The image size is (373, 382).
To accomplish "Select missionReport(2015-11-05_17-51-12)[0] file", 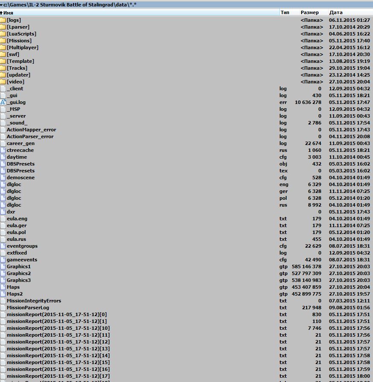I will click(57, 314).
